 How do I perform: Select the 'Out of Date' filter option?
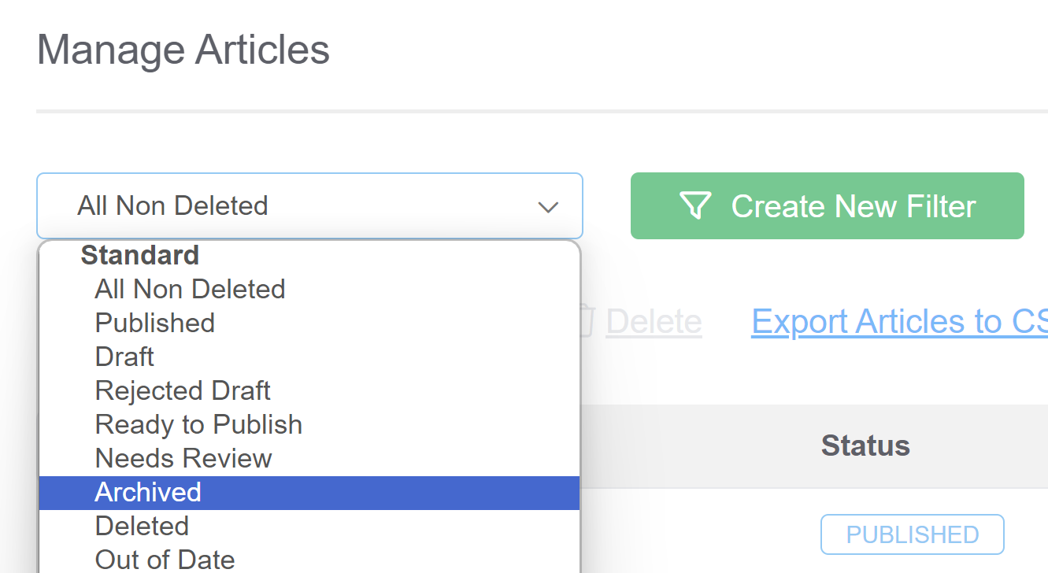pyautogui.click(x=165, y=560)
